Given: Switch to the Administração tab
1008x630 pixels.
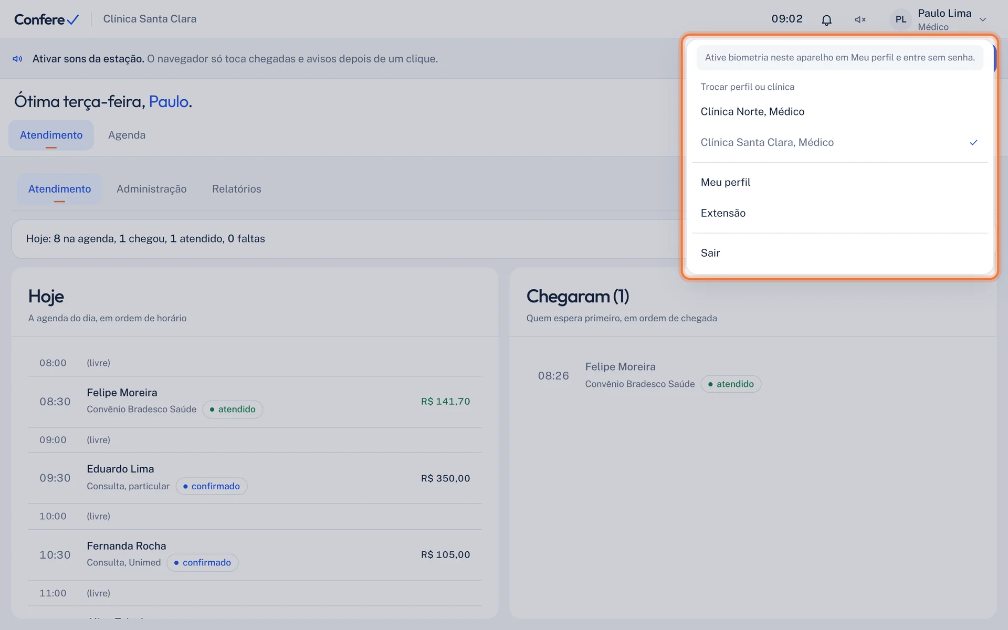Looking at the screenshot, I should click(x=151, y=189).
